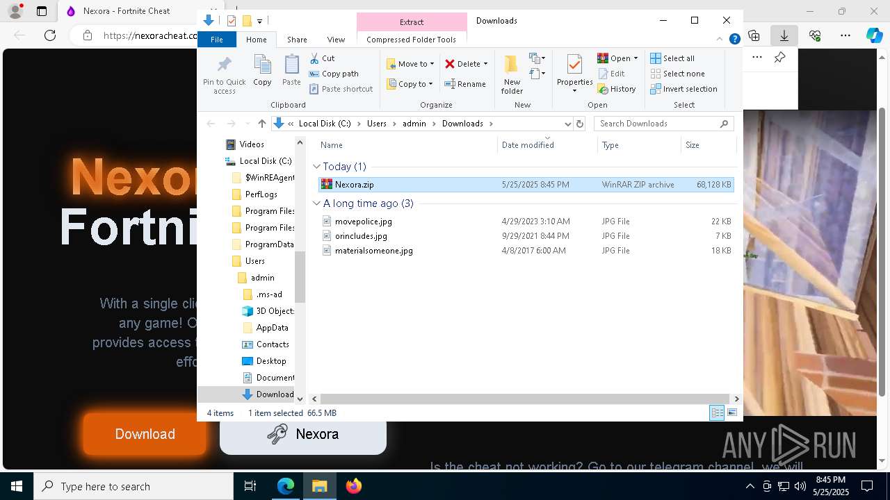Refresh the Downloads folder view
Viewport: 890px width, 500px height.
[x=580, y=124]
